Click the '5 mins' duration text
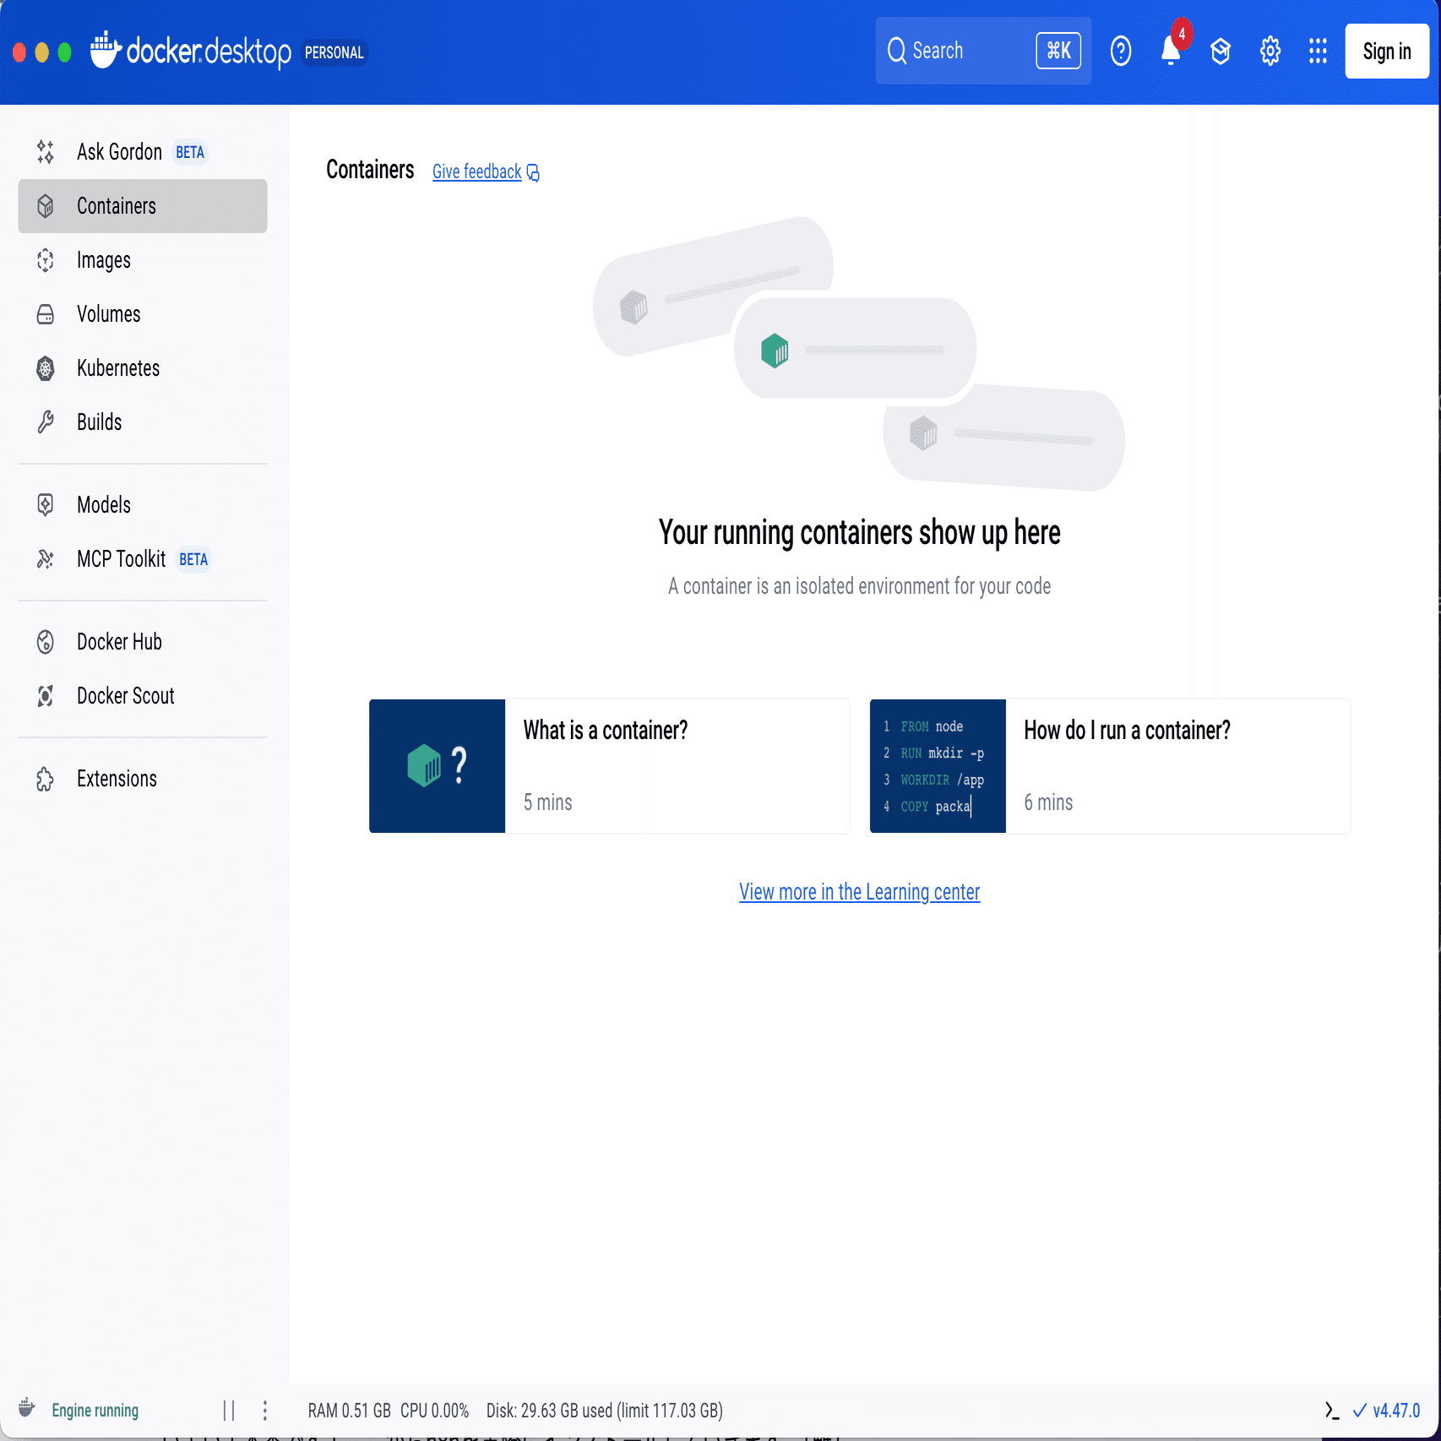The image size is (1441, 1441). coord(548,802)
